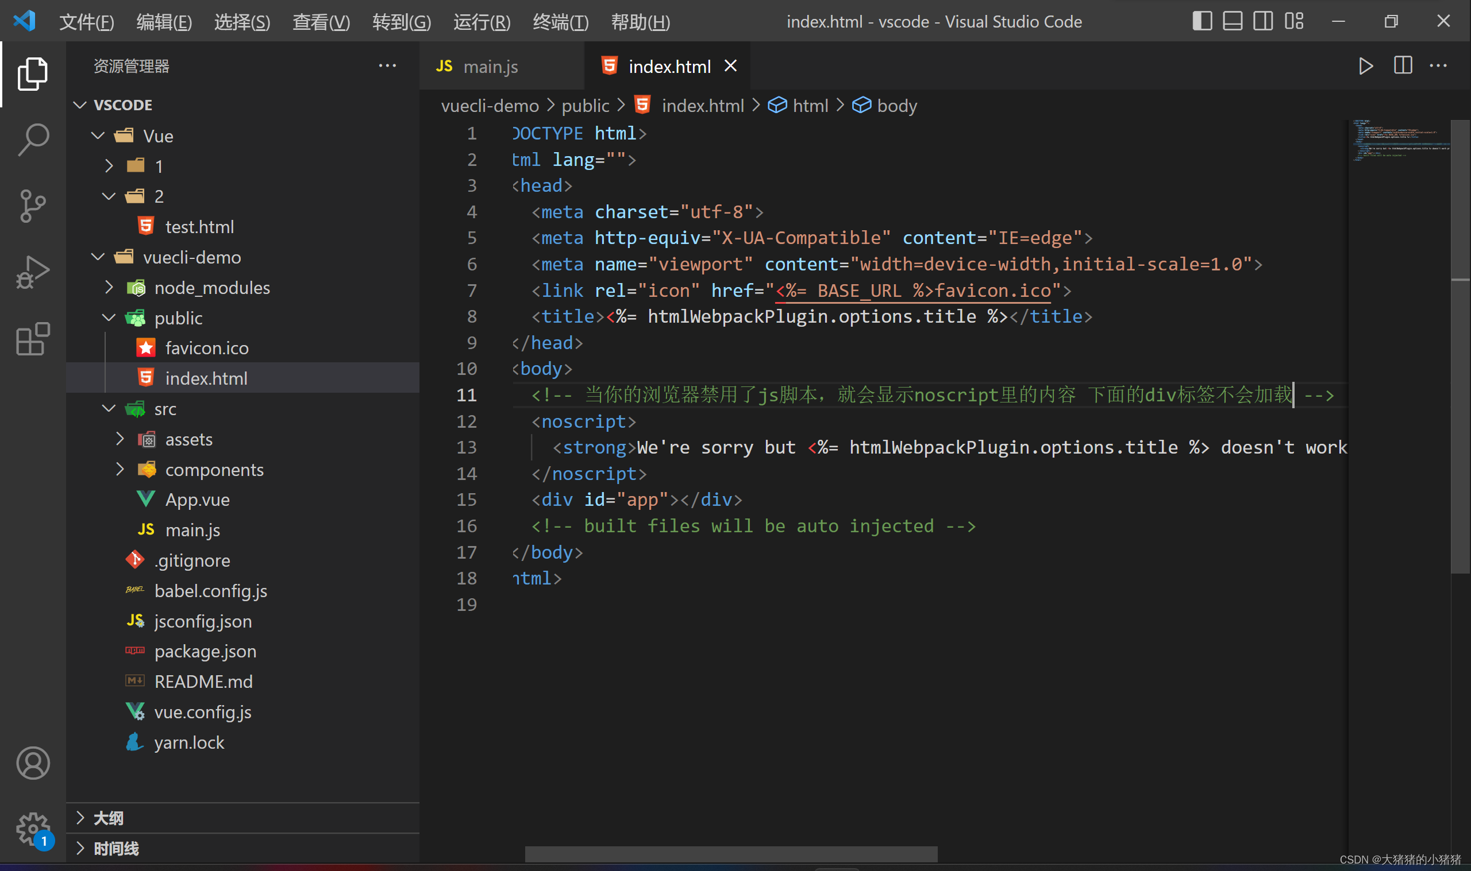This screenshot has width=1471, height=871.
Task: Select the index.html editor tab
Action: tap(668, 67)
